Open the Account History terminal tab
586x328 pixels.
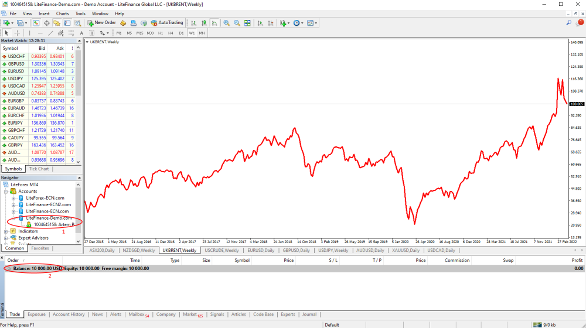coord(69,314)
